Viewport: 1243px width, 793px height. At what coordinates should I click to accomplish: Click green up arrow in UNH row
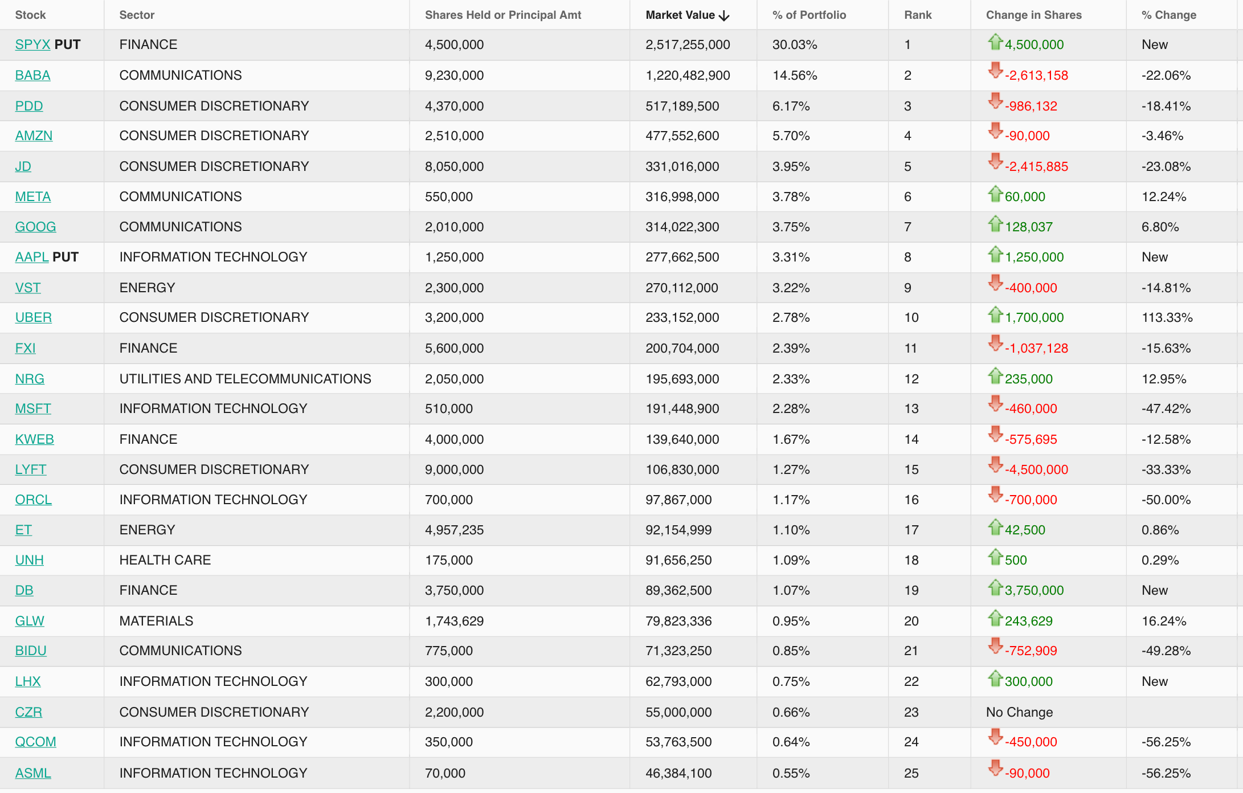pyautogui.click(x=995, y=557)
